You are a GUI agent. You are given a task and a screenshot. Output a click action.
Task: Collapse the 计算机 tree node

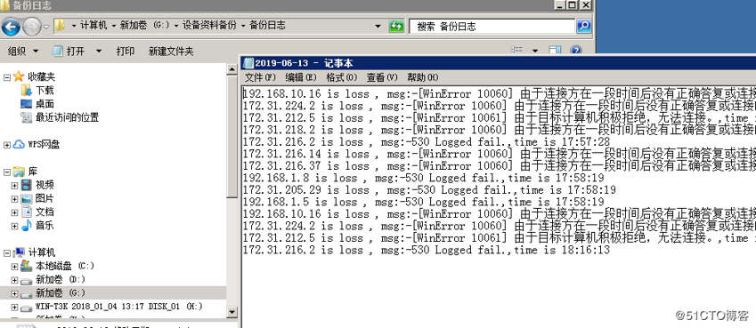coord(7,252)
